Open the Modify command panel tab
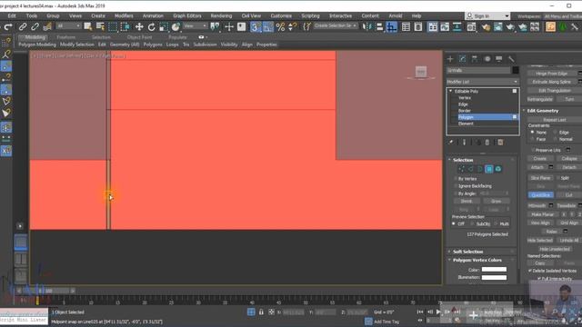This screenshot has width=582, height=327. pos(463,59)
